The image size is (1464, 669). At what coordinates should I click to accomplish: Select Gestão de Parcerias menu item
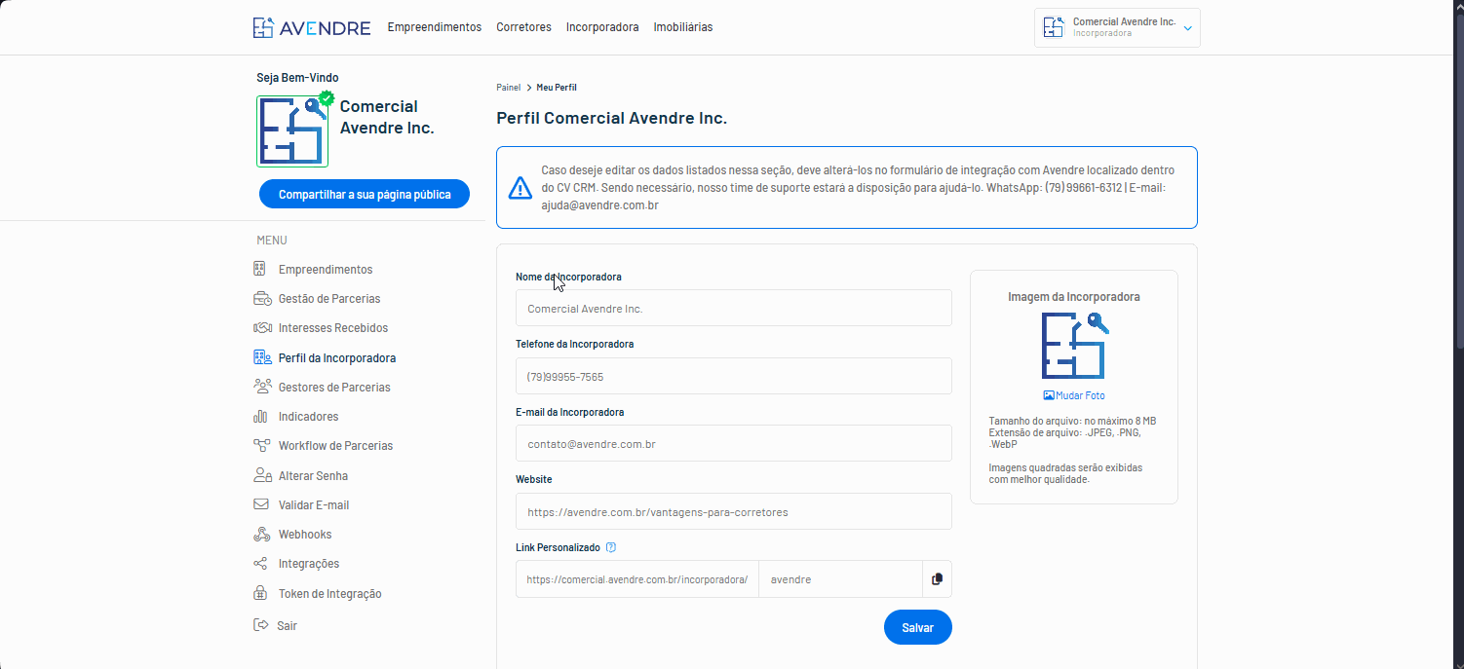(329, 298)
